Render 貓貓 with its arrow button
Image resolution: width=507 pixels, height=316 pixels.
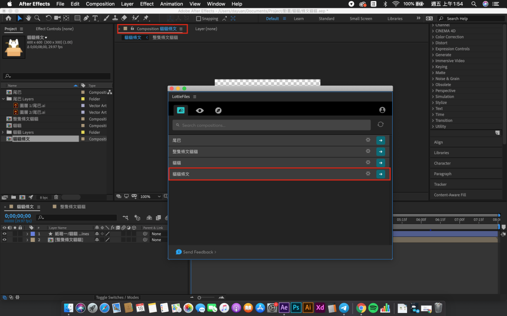(x=381, y=162)
